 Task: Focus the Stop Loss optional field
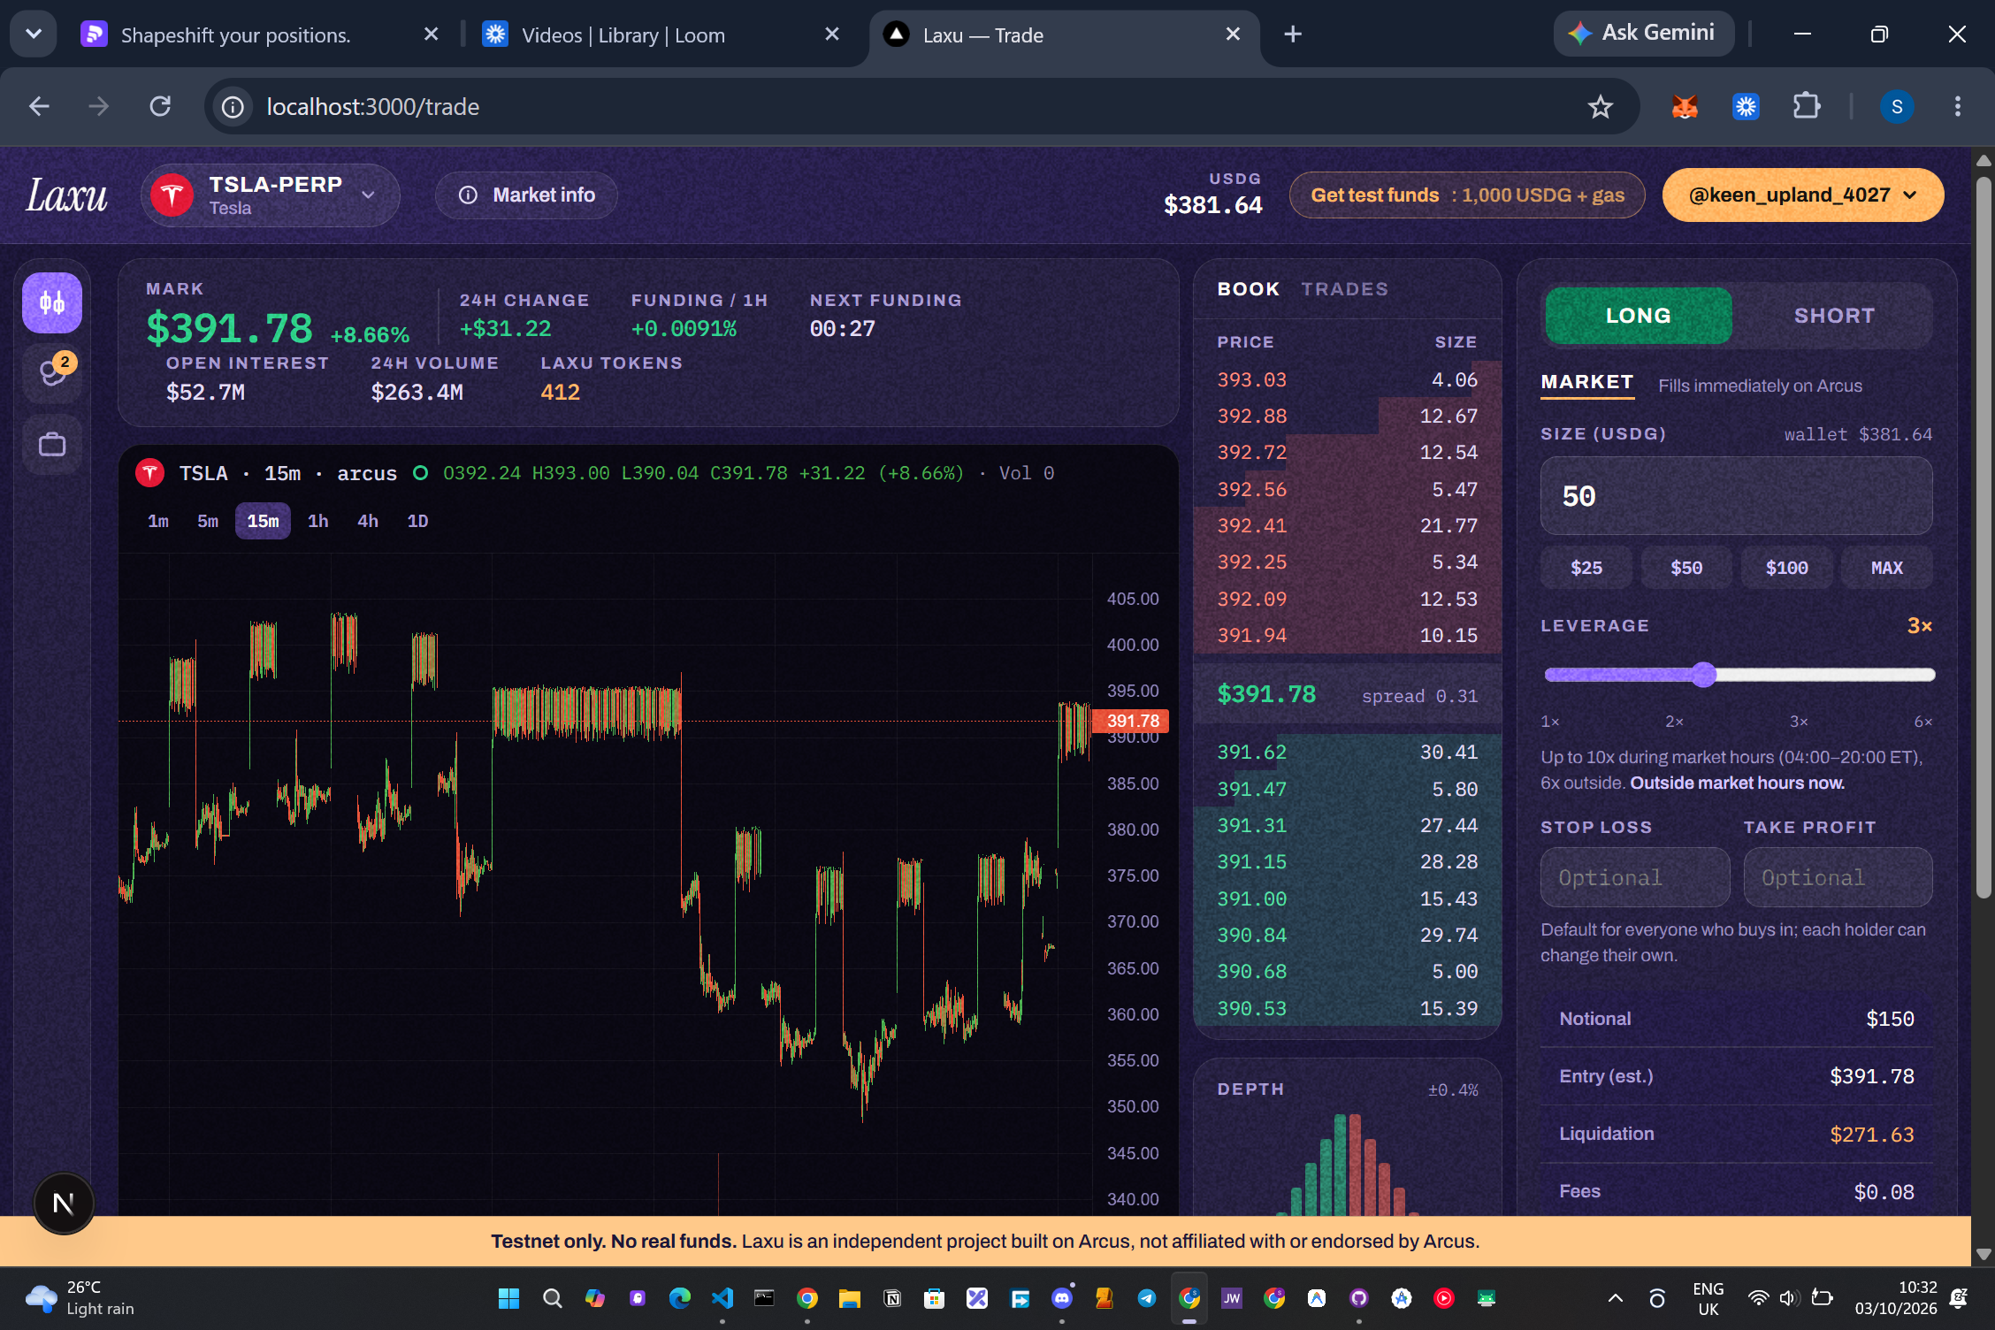coord(1634,877)
